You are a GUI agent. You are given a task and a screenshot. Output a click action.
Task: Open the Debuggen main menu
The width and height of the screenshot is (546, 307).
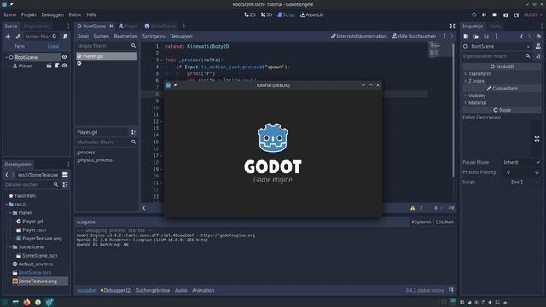click(53, 15)
